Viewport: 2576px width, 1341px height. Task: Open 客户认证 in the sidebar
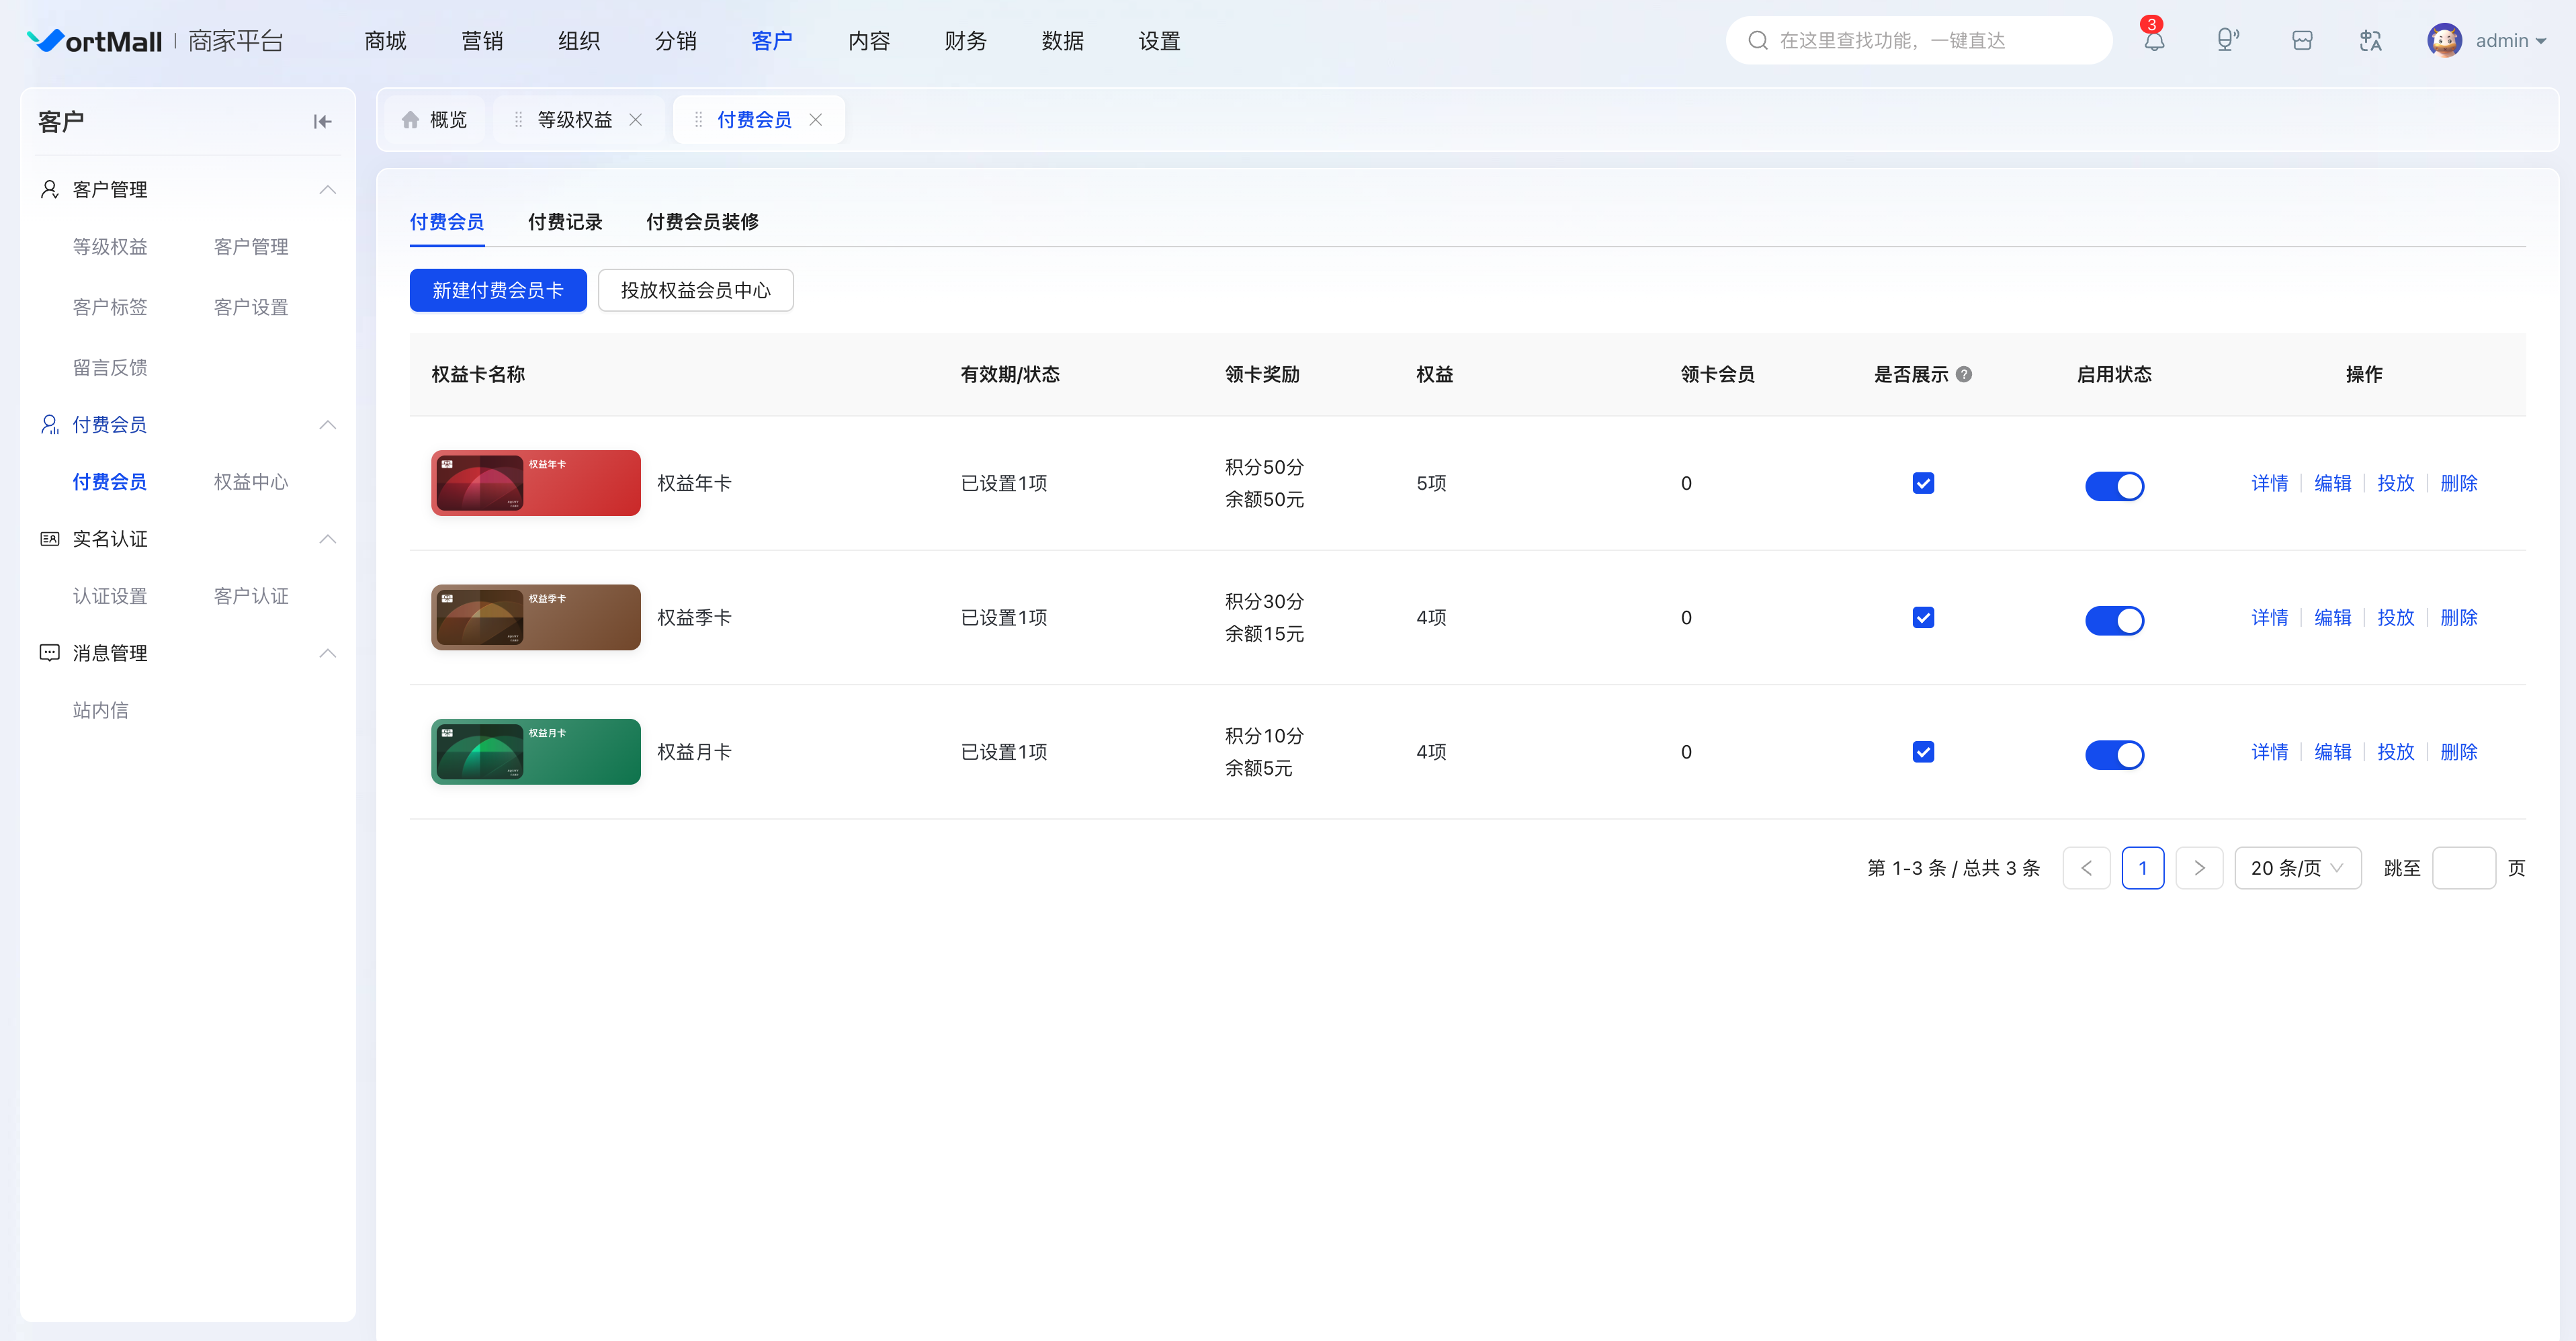[x=250, y=595]
